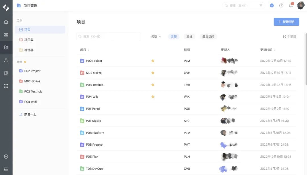The image size is (307, 175).
Task: Click the apps grid icon in left sidebar
Action: [x=6, y=86]
